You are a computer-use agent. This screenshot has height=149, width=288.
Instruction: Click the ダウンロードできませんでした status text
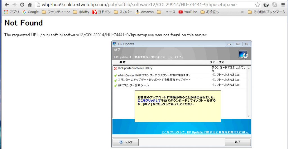(228, 69)
